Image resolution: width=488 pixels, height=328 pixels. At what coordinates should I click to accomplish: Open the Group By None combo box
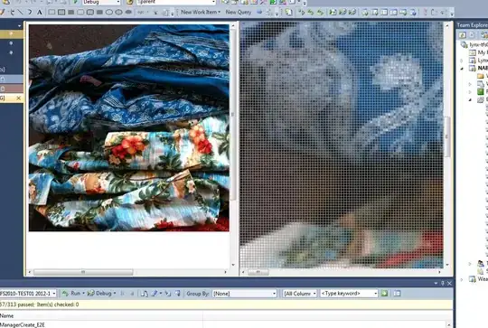(x=244, y=294)
